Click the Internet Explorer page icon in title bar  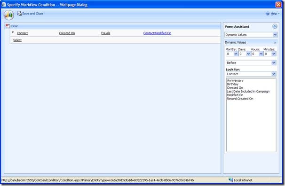4,5
